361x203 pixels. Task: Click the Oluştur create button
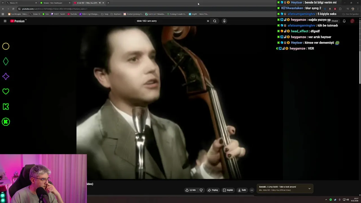(x=334, y=21)
